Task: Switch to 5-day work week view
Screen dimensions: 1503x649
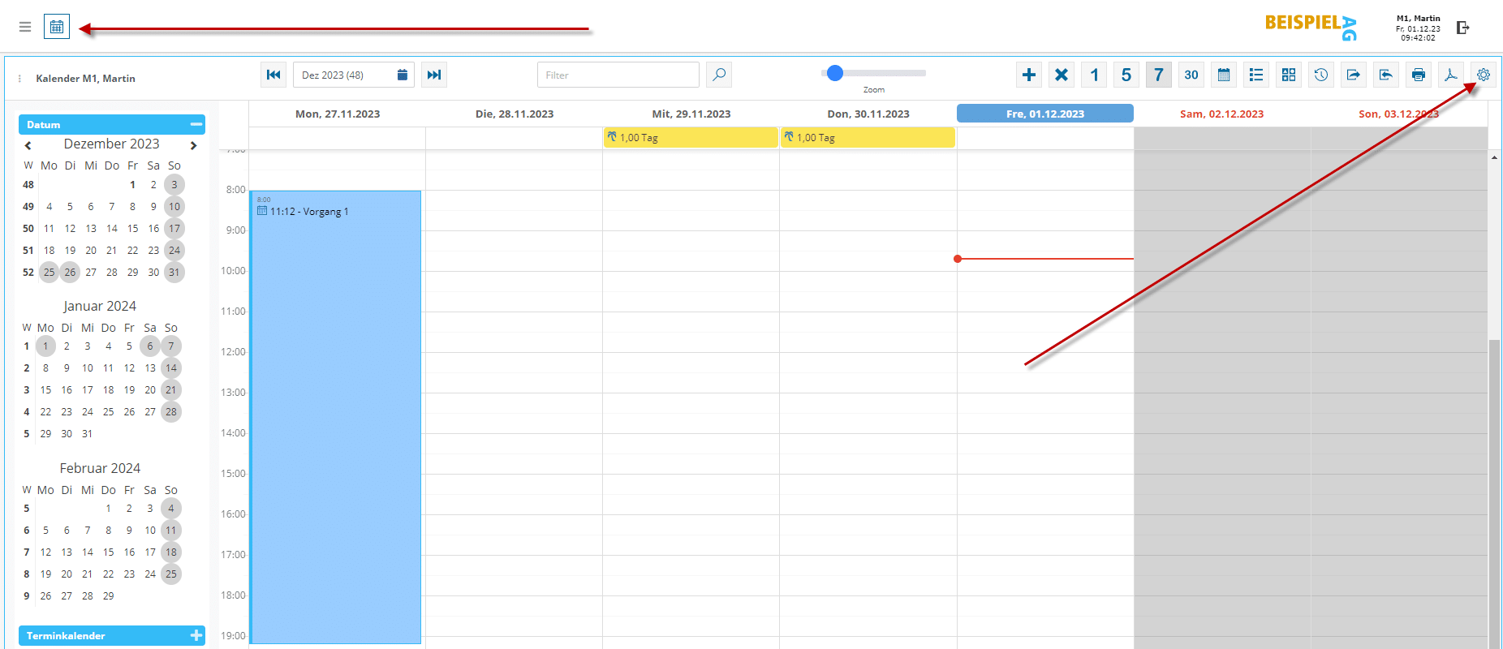Action: (x=1126, y=75)
